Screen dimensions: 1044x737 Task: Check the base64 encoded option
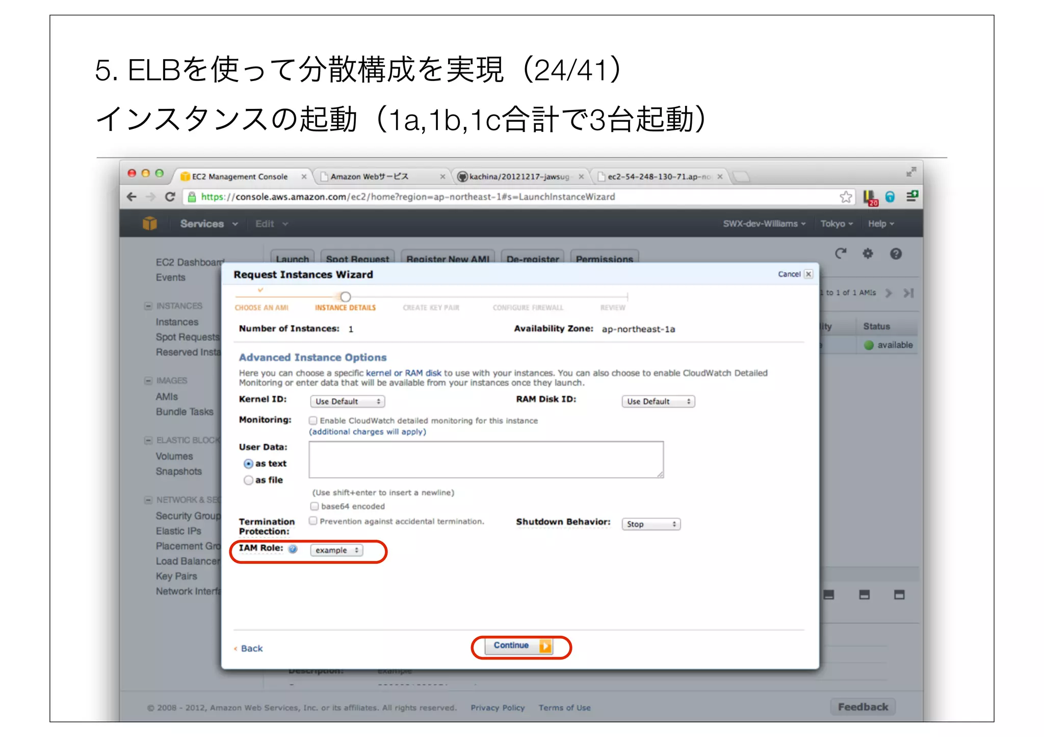click(315, 506)
